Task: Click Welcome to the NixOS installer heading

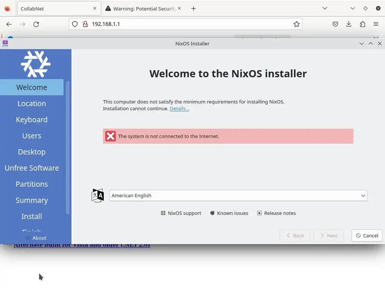Action: [x=228, y=74]
